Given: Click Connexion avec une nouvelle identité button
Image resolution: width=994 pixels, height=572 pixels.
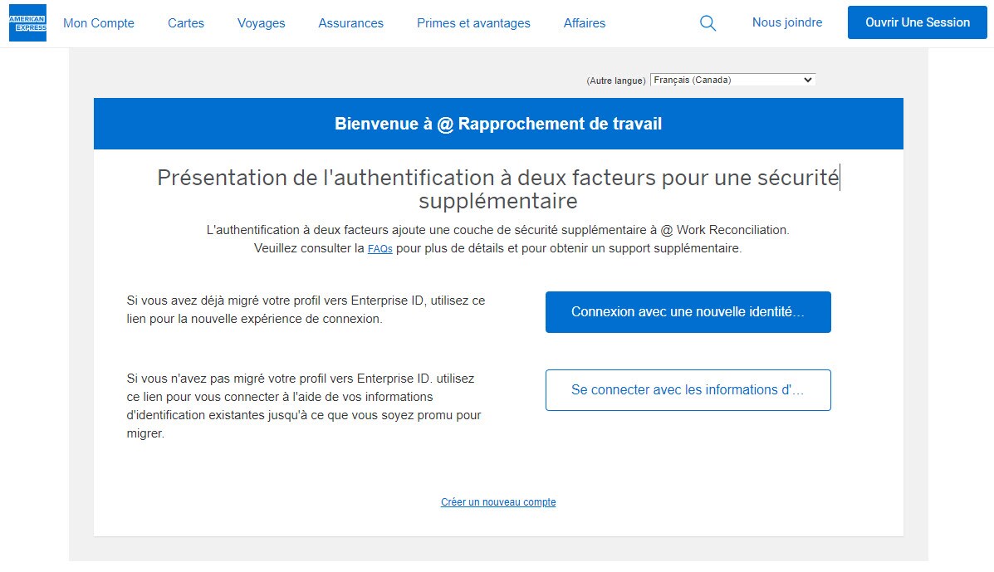Looking at the screenshot, I should (x=688, y=312).
